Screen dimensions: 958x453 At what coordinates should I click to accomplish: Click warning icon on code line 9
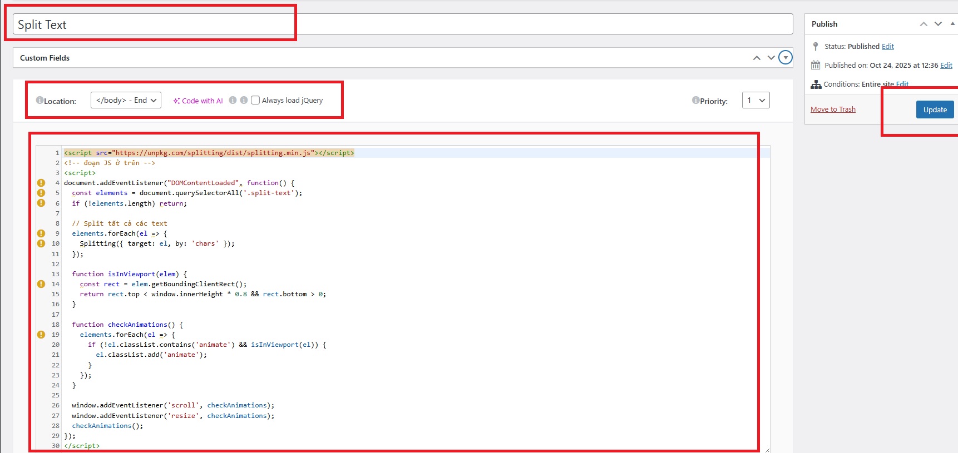coord(41,233)
